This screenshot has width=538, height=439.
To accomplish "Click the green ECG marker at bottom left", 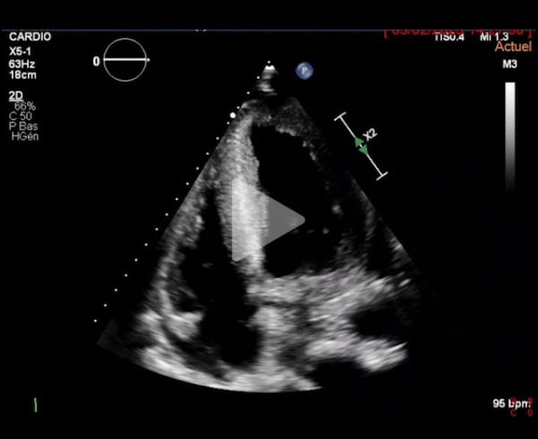I will [35, 405].
